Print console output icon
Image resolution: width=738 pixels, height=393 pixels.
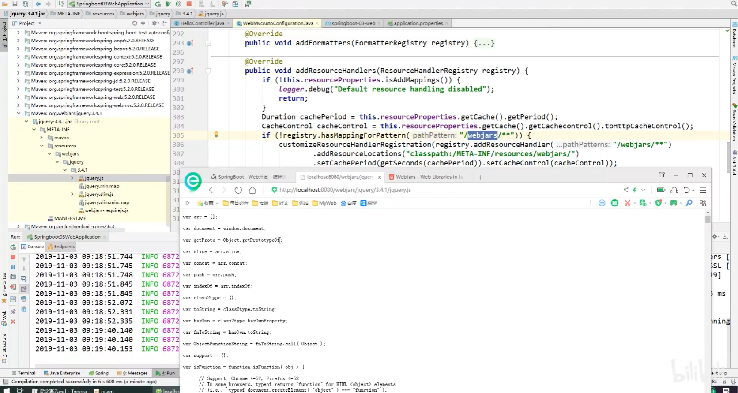[24, 299]
